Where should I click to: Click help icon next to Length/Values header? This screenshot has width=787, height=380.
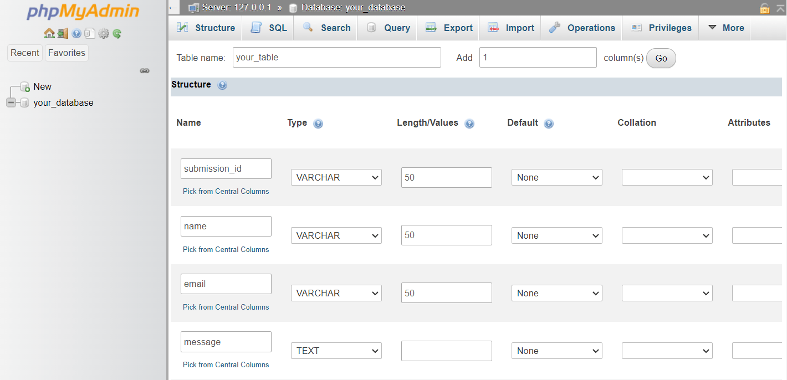pyautogui.click(x=469, y=124)
